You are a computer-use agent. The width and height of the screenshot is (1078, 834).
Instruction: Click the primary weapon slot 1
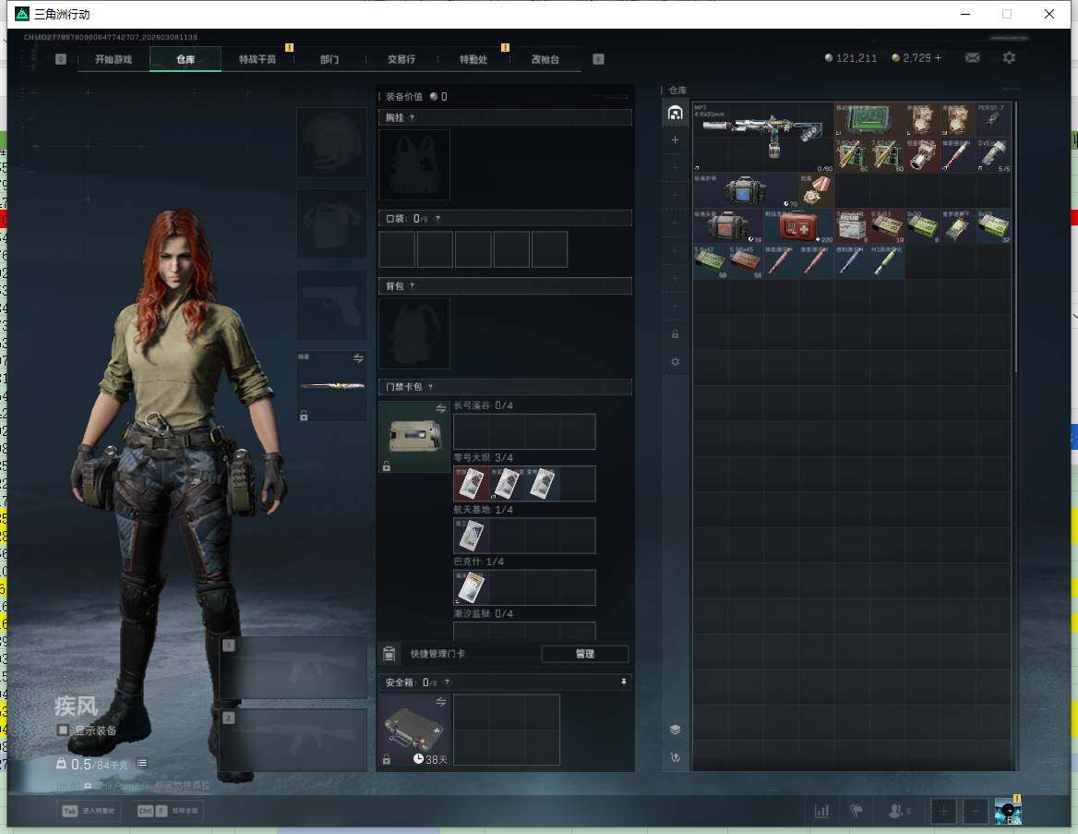pos(293,668)
